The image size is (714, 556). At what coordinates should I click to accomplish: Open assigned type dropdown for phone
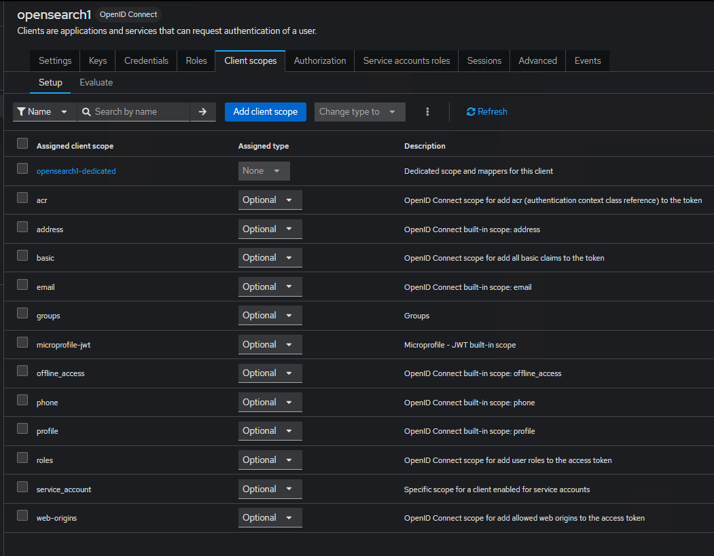click(x=270, y=402)
